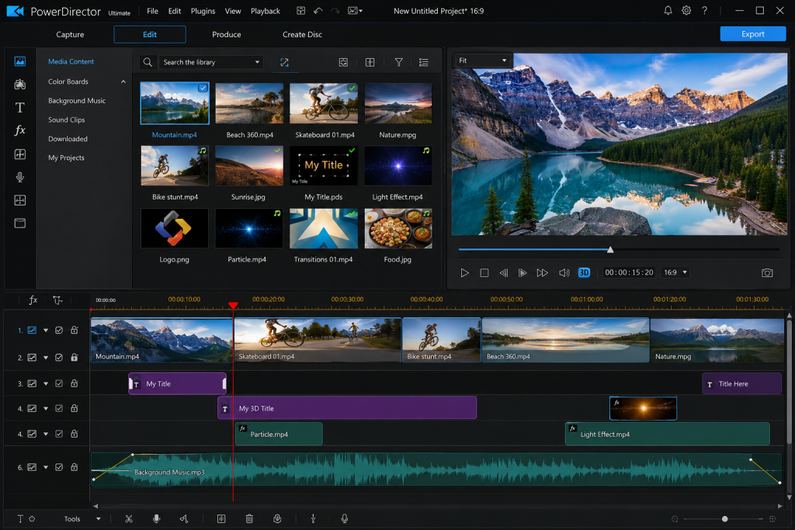Screen dimensions: 795x530
Task: Open the Fit preview zoom dropdown
Action: [x=483, y=61]
